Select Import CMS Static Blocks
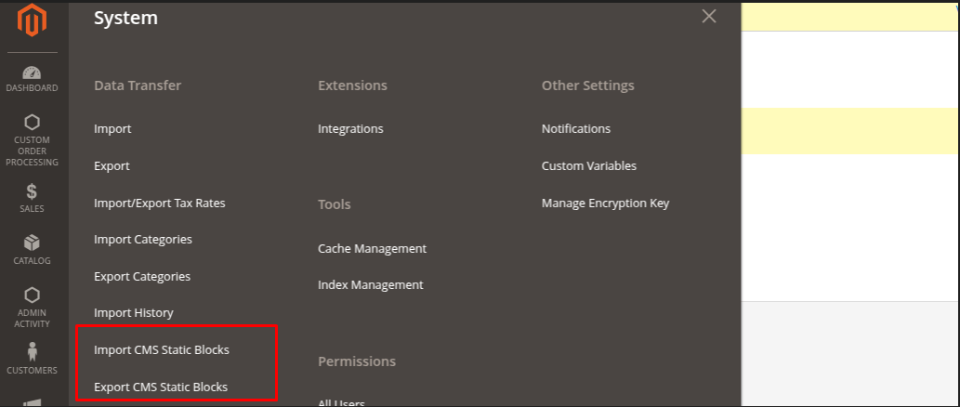The width and height of the screenshot is (960, 407). click(x=161, y=350)
